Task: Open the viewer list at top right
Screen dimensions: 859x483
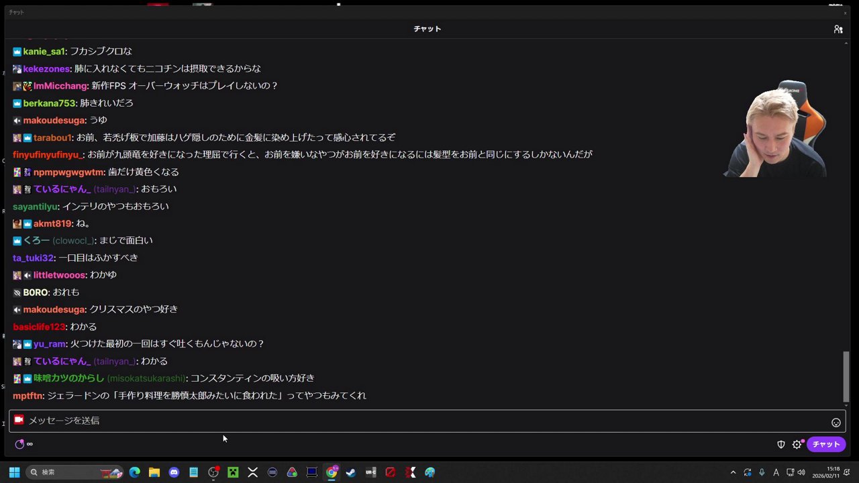Action: (838, 29)
